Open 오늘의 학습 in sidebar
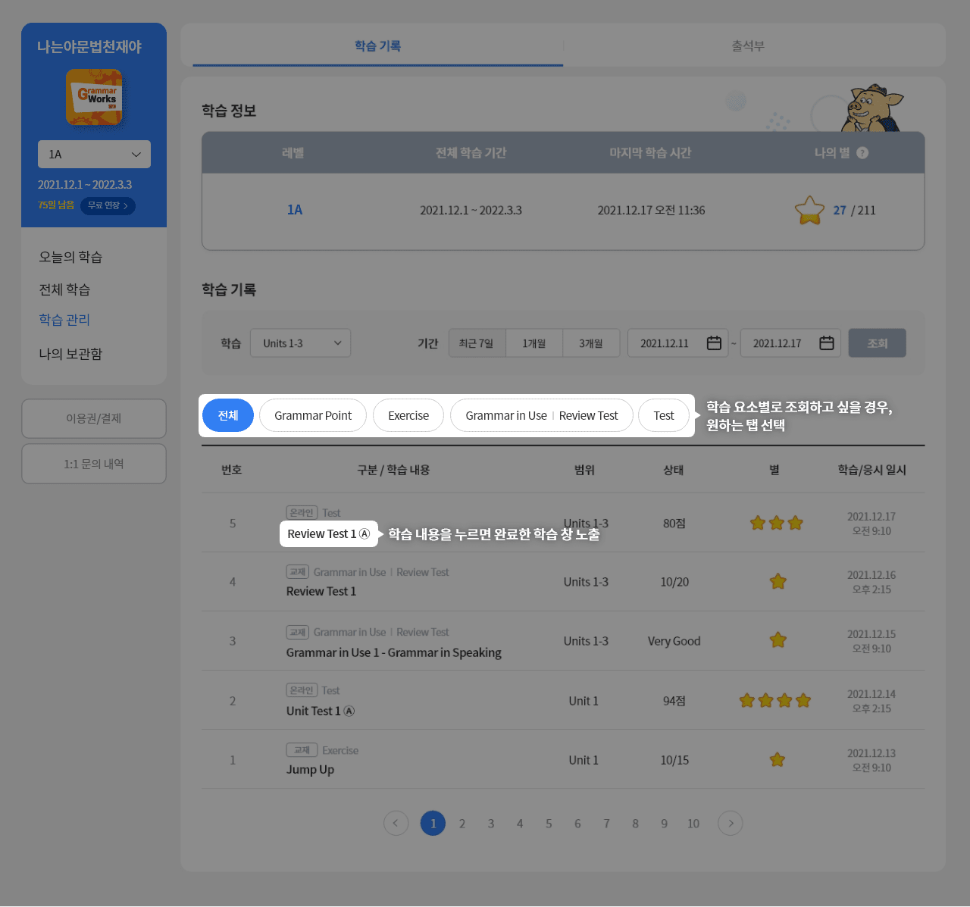 point(70,257)
